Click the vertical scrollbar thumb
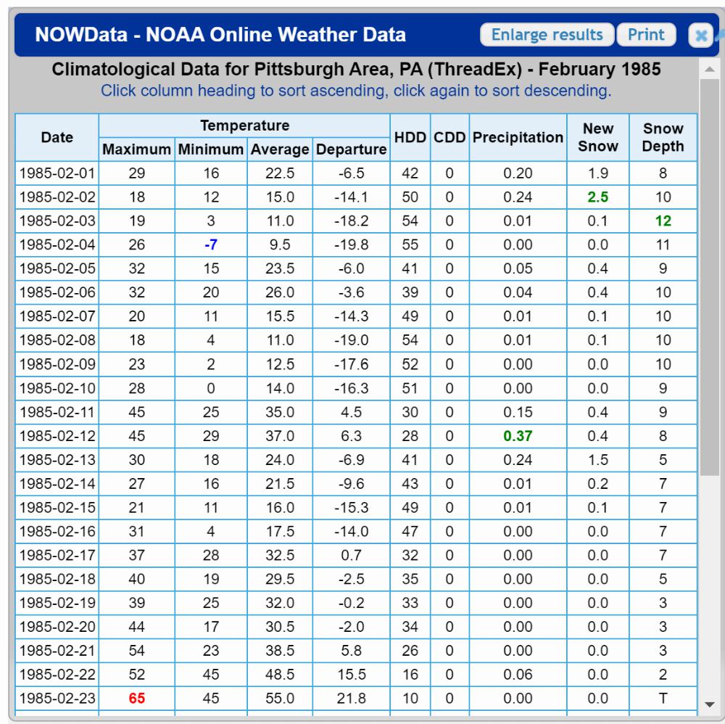725x724 pixels. tap(709, 276)
